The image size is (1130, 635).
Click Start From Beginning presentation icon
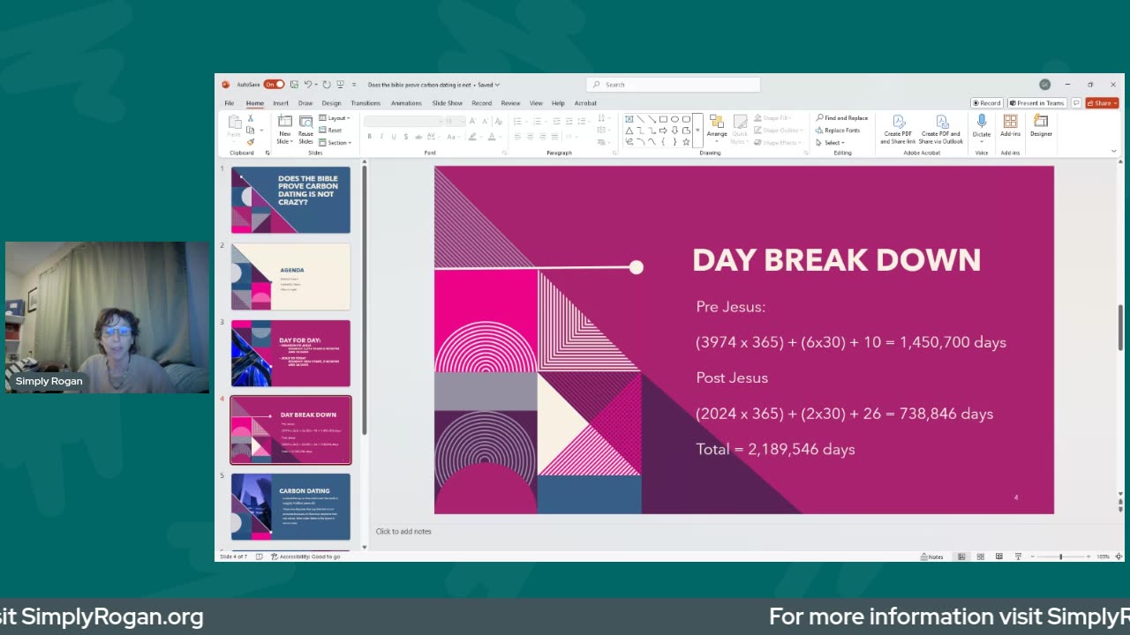(x=340, y=85)
